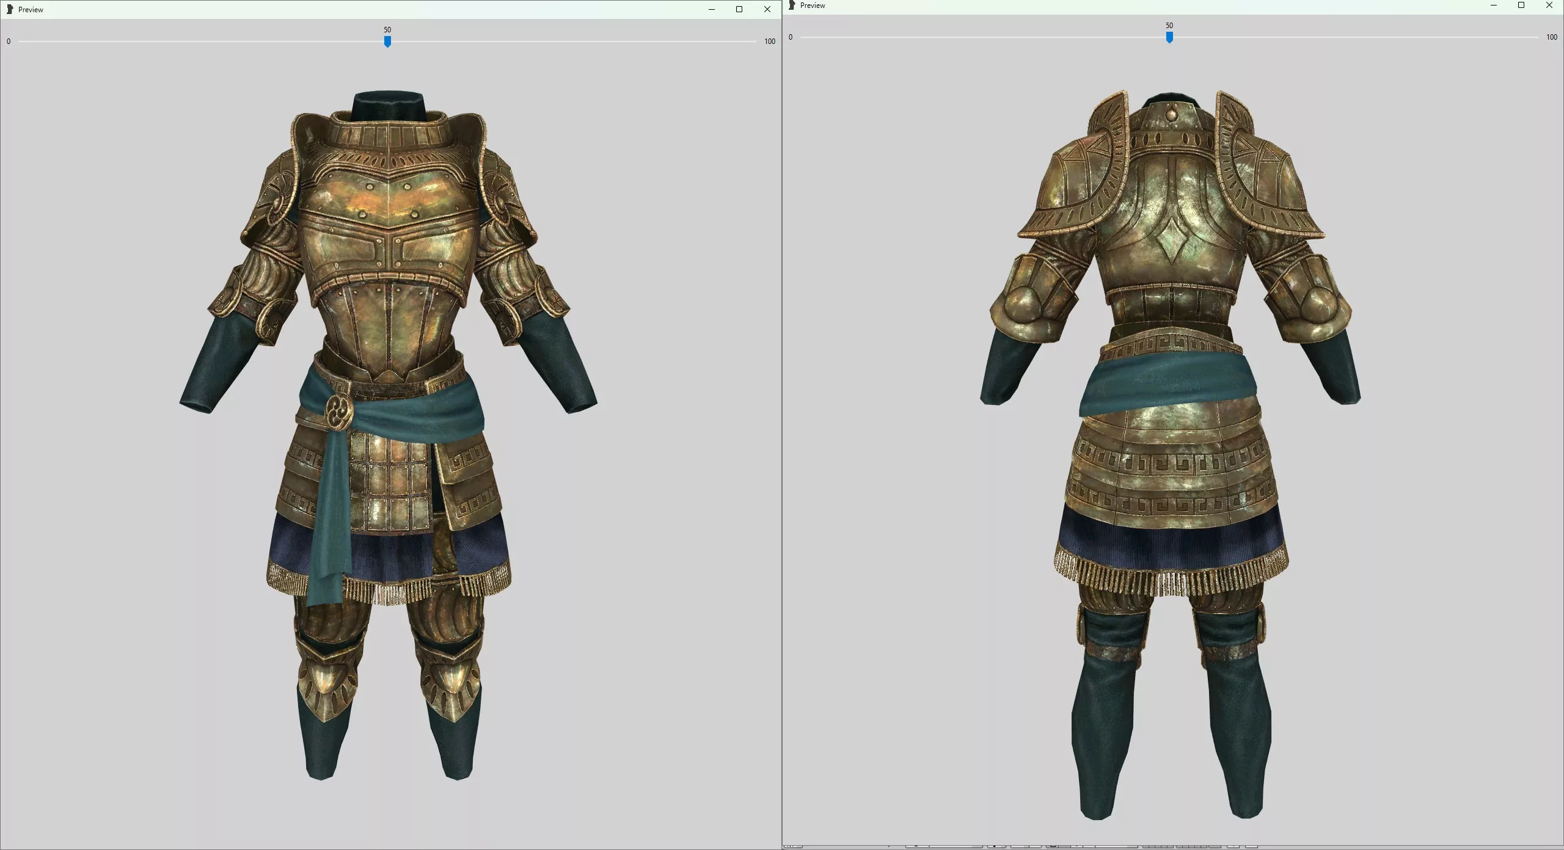The height and width of the screenshot is (850, 1564).
Task: Click the left Preview window slider handle
Action: [x=387, y=42]
